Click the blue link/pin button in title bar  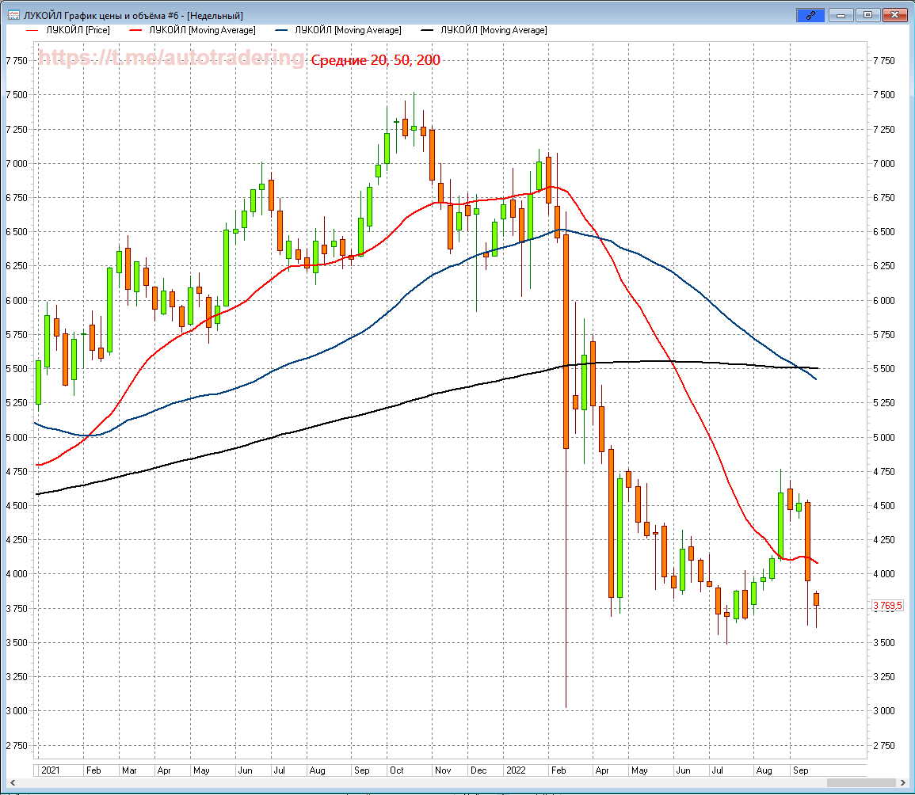810,15
